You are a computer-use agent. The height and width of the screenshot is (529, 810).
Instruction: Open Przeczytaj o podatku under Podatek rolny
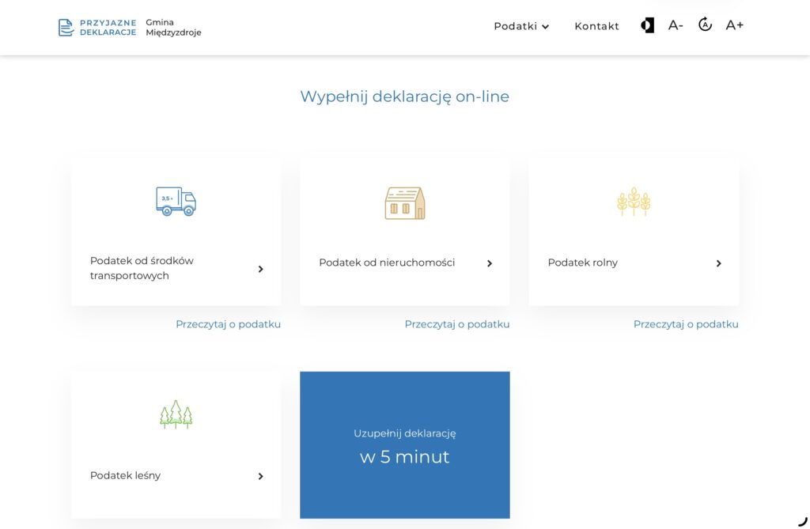(x=686, y=324)
